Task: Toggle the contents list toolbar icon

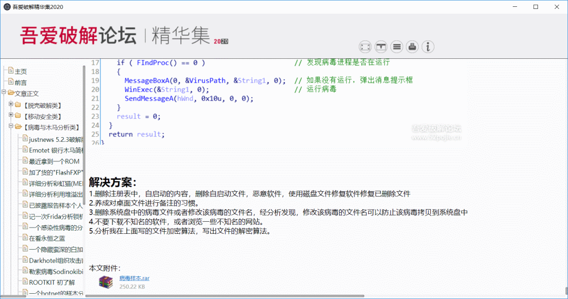Action: [397, 47]
